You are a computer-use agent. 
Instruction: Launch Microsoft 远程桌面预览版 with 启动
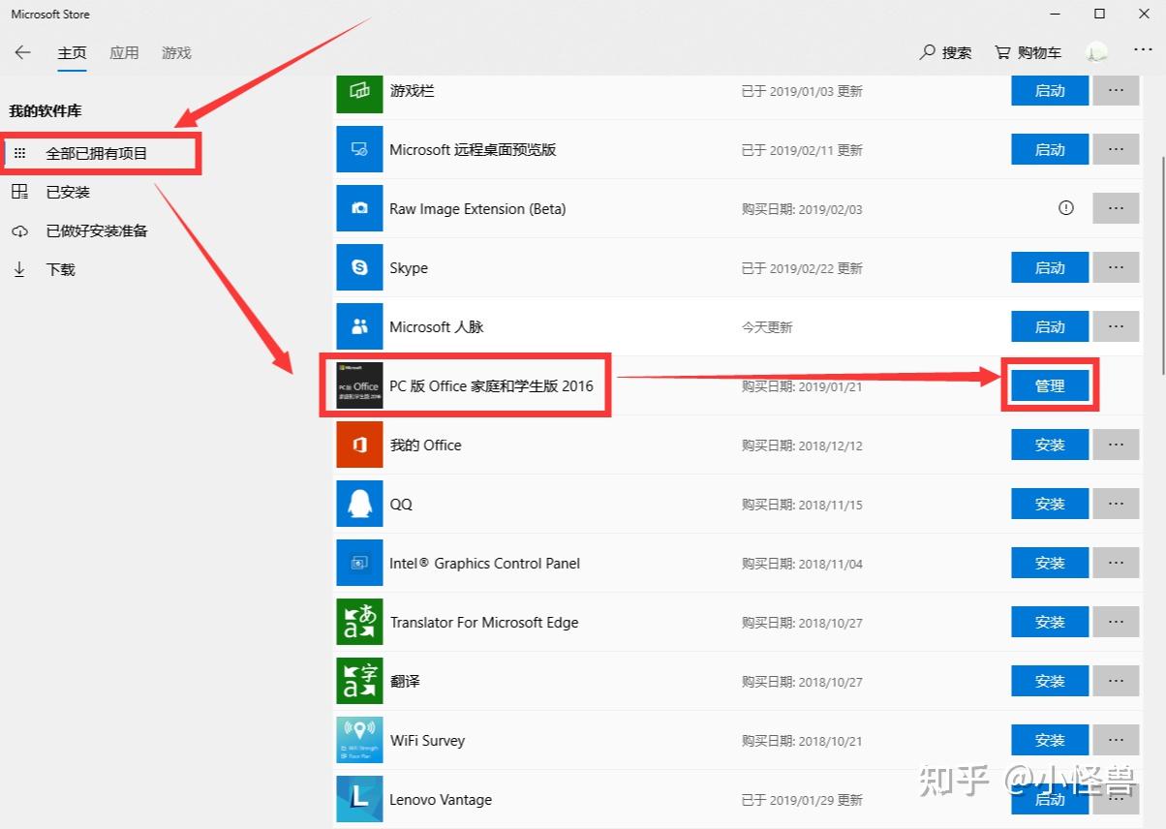click(1050, 150)
